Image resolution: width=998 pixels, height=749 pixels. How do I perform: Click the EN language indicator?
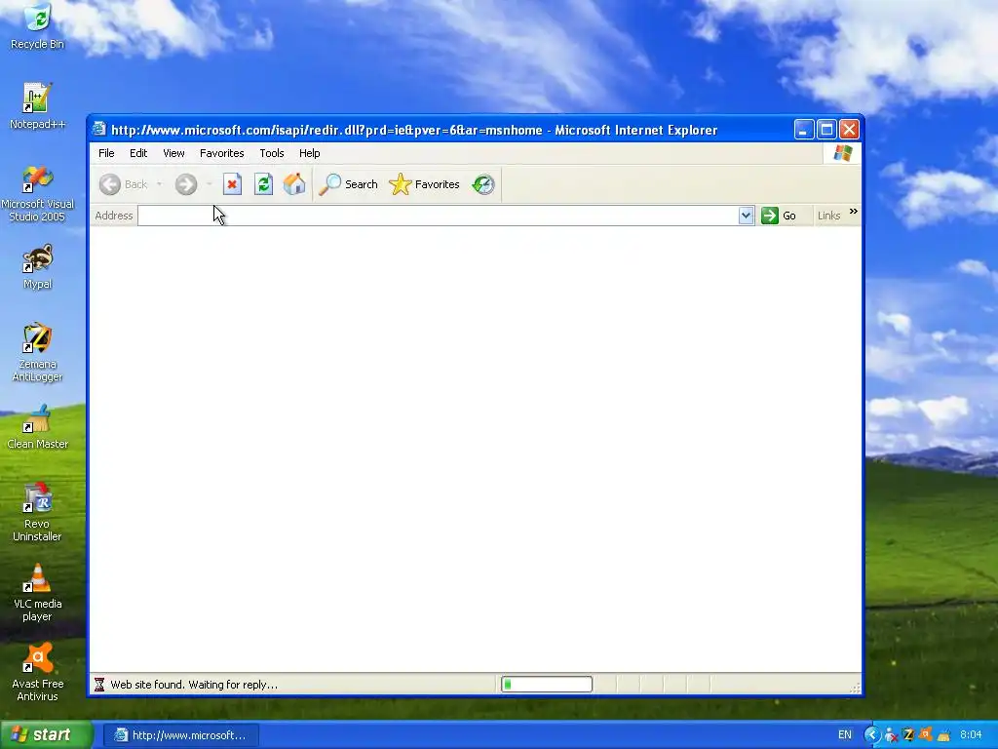[845, 735]
